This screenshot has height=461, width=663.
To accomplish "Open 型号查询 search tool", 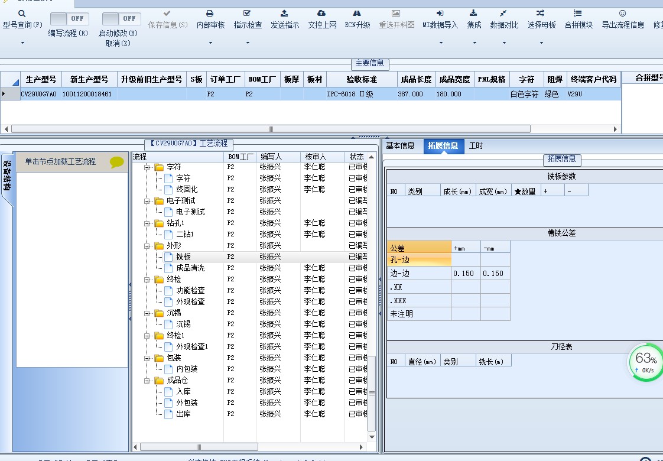I will (x=22, y=14).
